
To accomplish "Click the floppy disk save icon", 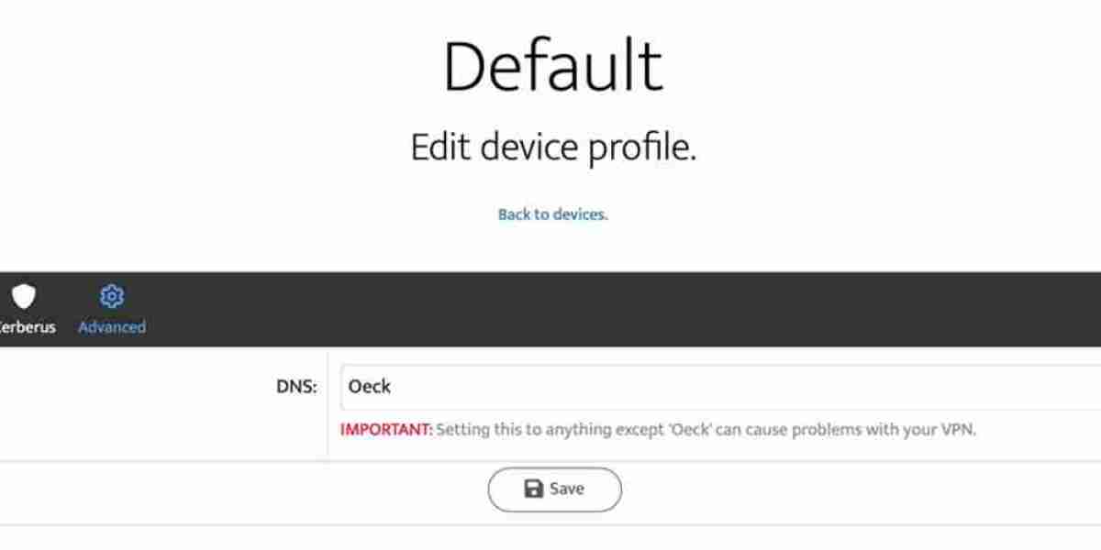I will pyautogui.click(x=533, y=489).
